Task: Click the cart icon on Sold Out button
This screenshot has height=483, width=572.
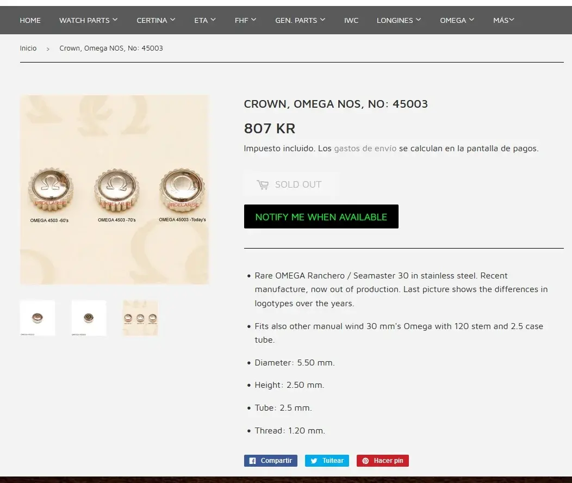Action: [263, 184]
